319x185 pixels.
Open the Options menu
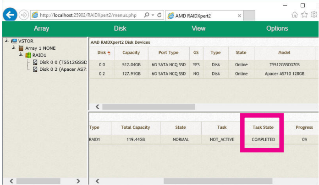277,28
